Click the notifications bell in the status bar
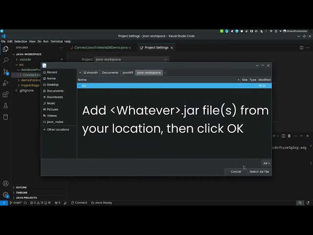 click(308, 203)
